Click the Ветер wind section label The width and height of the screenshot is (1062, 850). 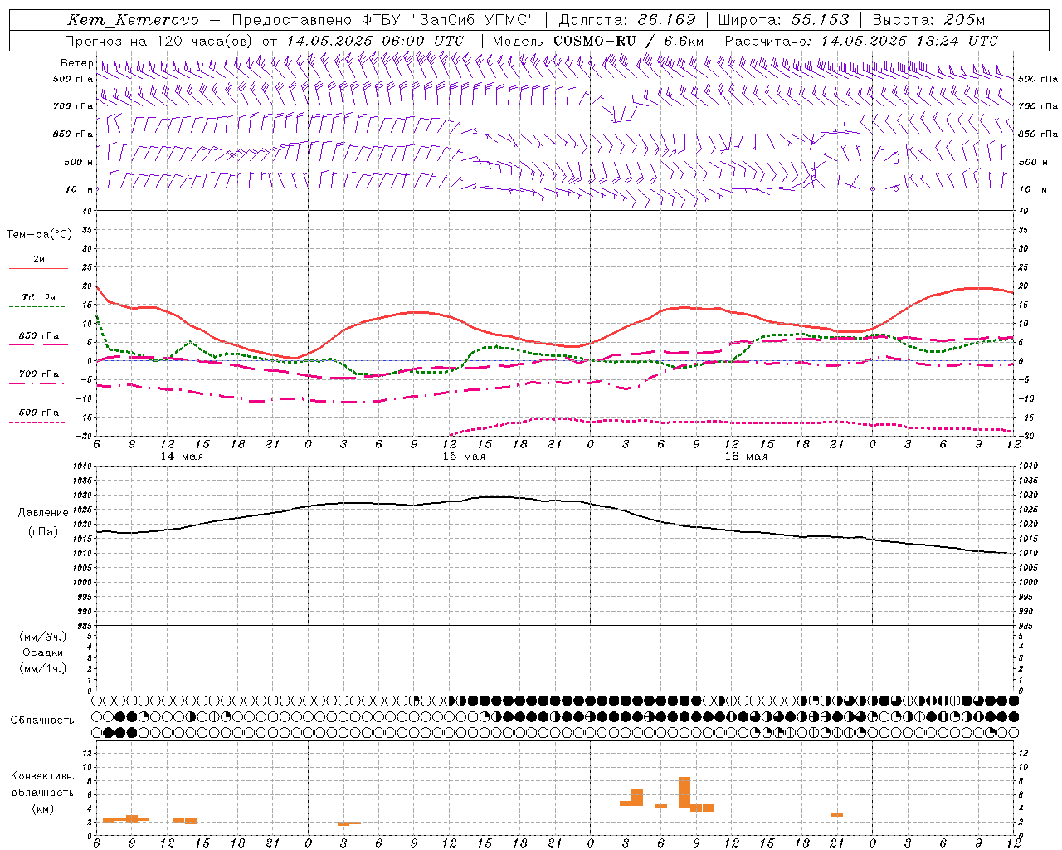(76, 63)
